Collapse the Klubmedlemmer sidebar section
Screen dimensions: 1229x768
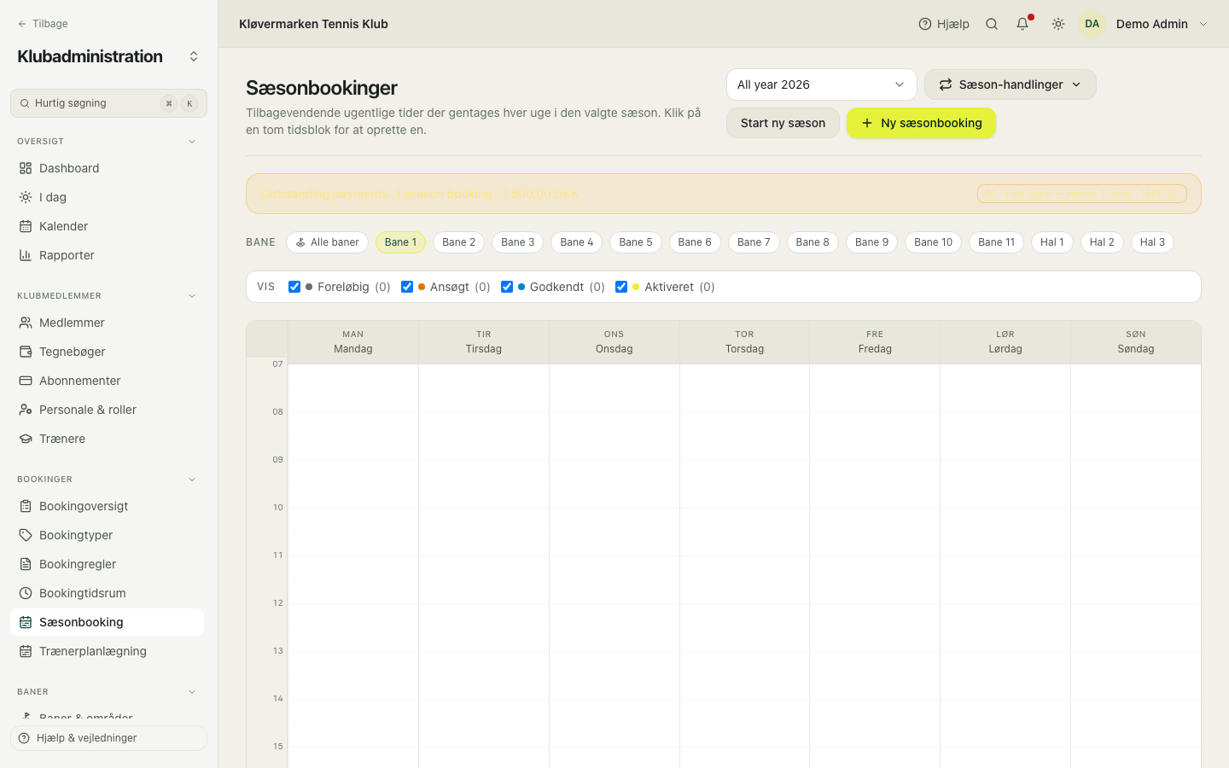(192, 296)
